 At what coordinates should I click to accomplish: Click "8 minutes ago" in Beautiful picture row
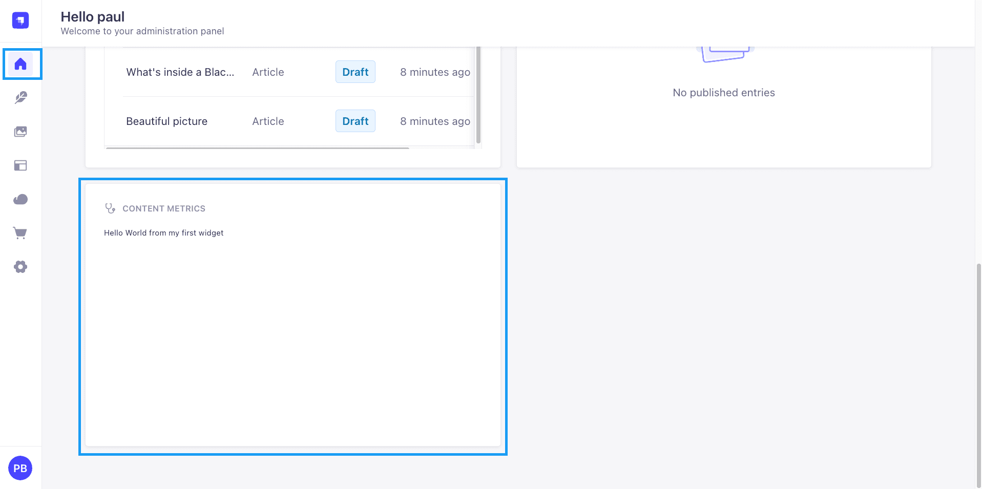435,121
